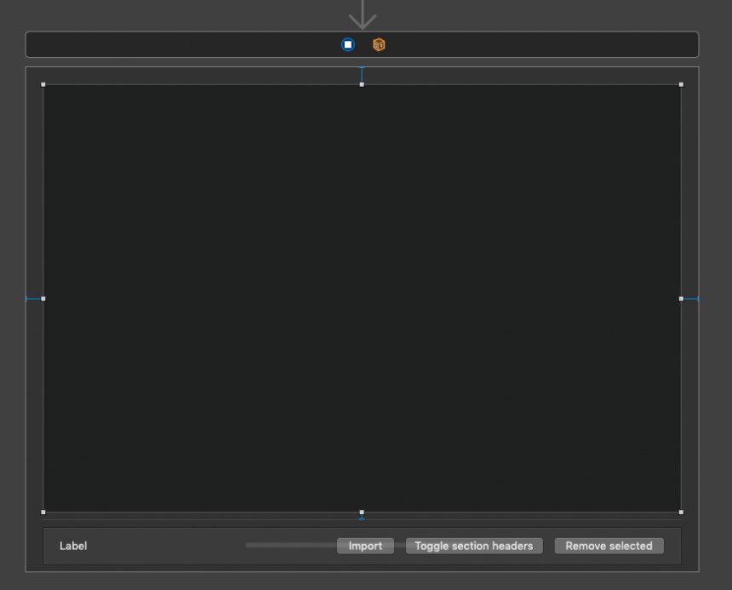
Task: Click the Remove selected button
Action: pos(609,546)
